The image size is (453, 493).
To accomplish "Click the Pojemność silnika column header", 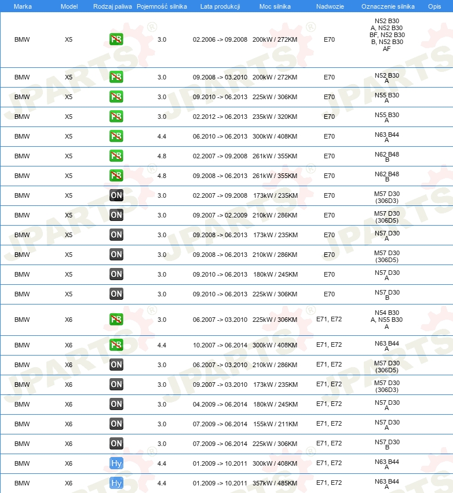I will tap(162, 6).
